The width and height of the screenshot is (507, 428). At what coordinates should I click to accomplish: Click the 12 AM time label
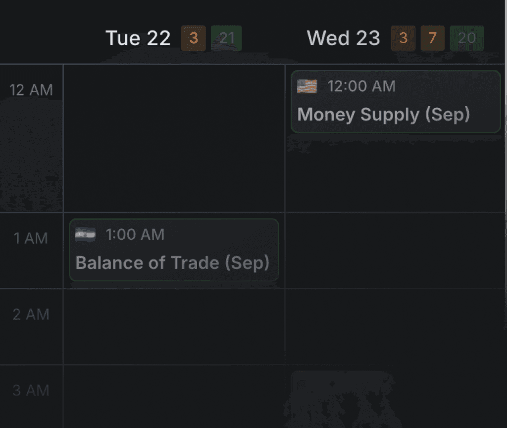click(x=31, y=90)
